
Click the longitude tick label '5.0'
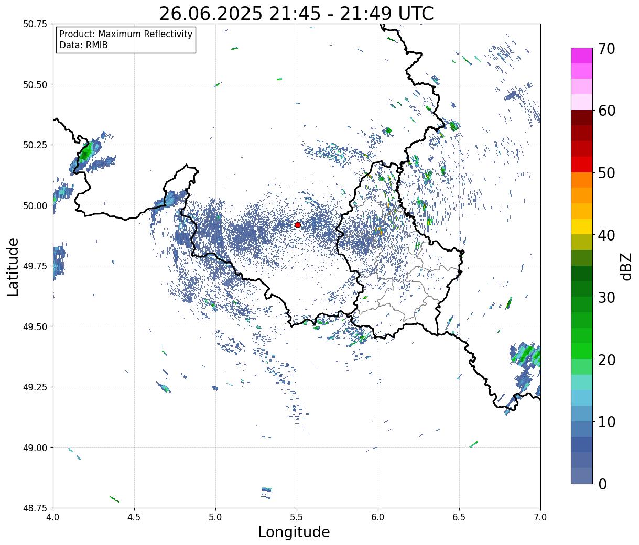pos(215,517)
